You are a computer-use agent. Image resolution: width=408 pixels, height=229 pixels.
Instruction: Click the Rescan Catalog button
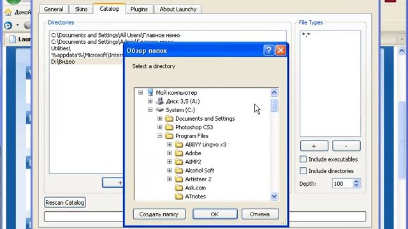65,202
